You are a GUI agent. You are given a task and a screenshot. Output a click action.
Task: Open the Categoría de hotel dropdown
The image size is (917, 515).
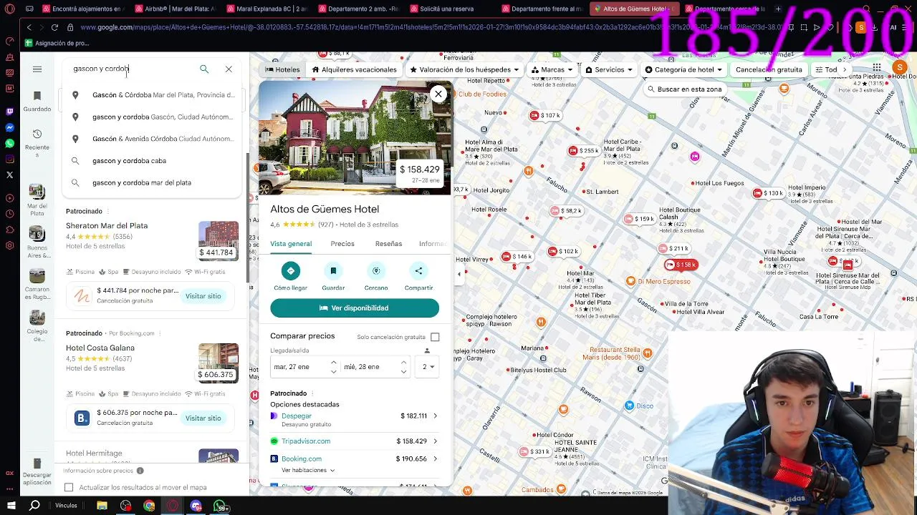click(x=684, y=70)
